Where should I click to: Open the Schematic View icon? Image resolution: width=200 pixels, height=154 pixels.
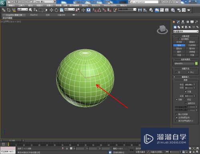point(167,10)
